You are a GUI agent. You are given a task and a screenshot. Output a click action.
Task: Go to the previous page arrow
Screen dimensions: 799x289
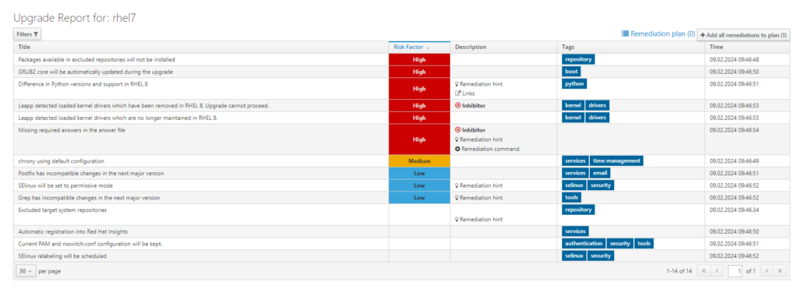tap(716, 271)
